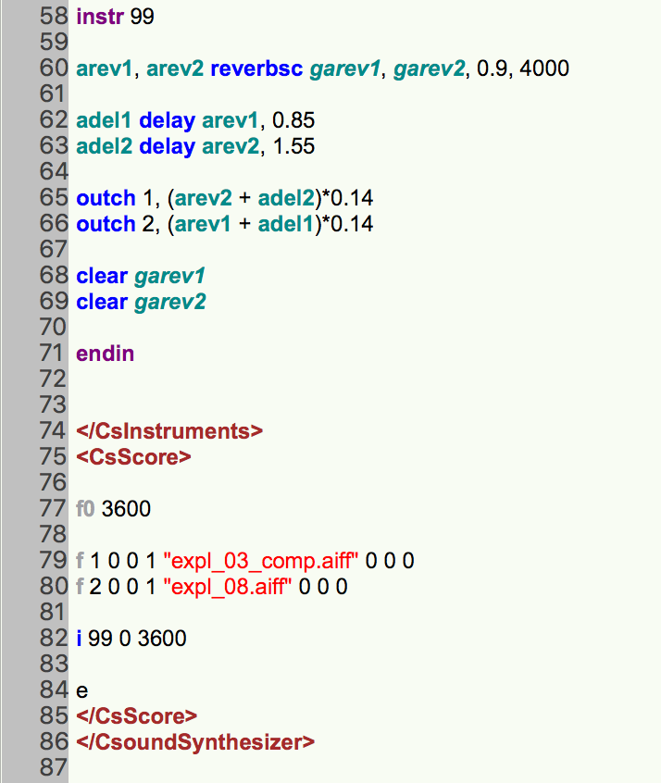The width and height of the screenshot is (661, 783).
Task: Click line number 82 in the gutter
Action: [55, 639]
